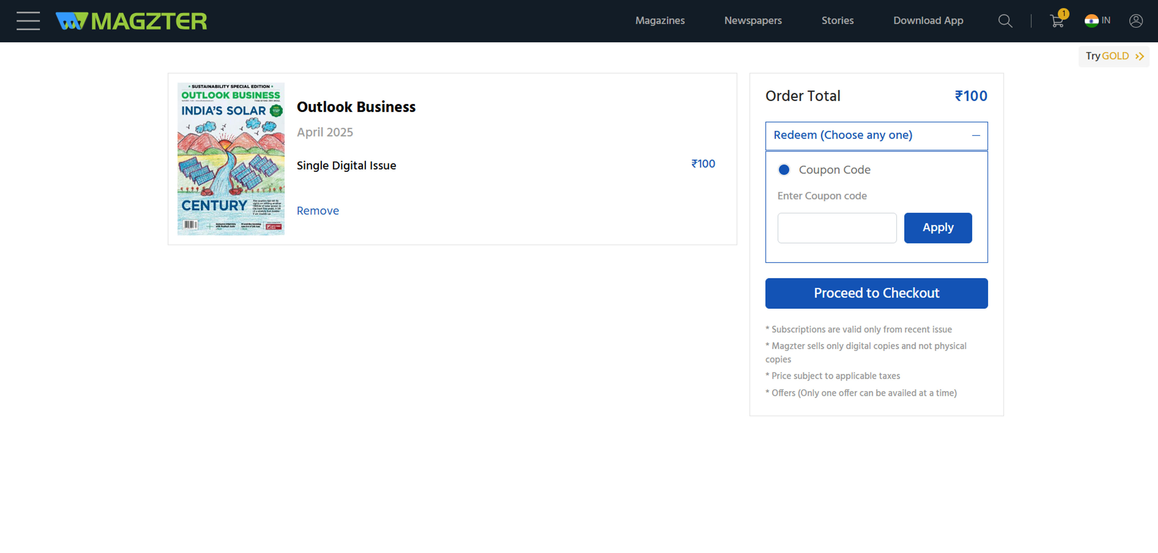Click the April 2025 issue date

324,132
